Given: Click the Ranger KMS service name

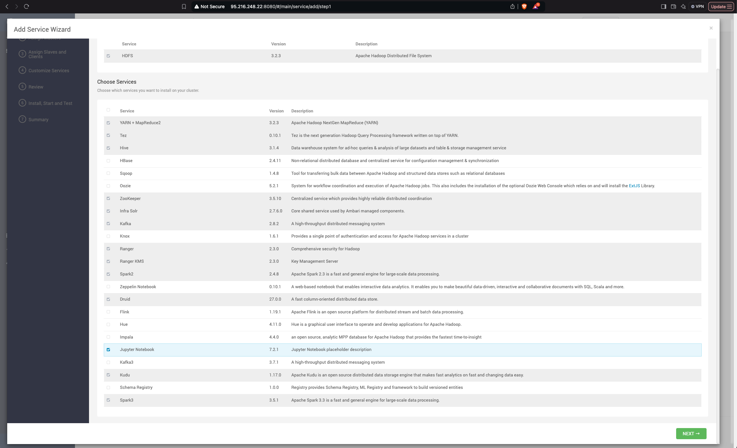Looking at the screenshot, I should coord(132,261).
